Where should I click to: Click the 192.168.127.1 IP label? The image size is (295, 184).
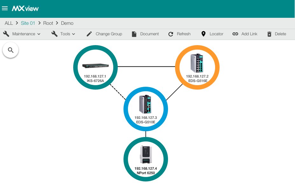coord(95,76)
